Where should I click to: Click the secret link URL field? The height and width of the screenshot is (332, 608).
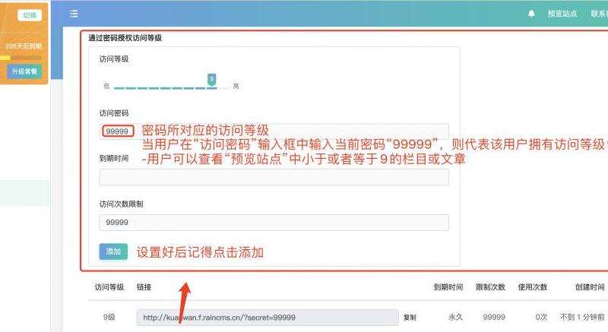coord(268,318)
